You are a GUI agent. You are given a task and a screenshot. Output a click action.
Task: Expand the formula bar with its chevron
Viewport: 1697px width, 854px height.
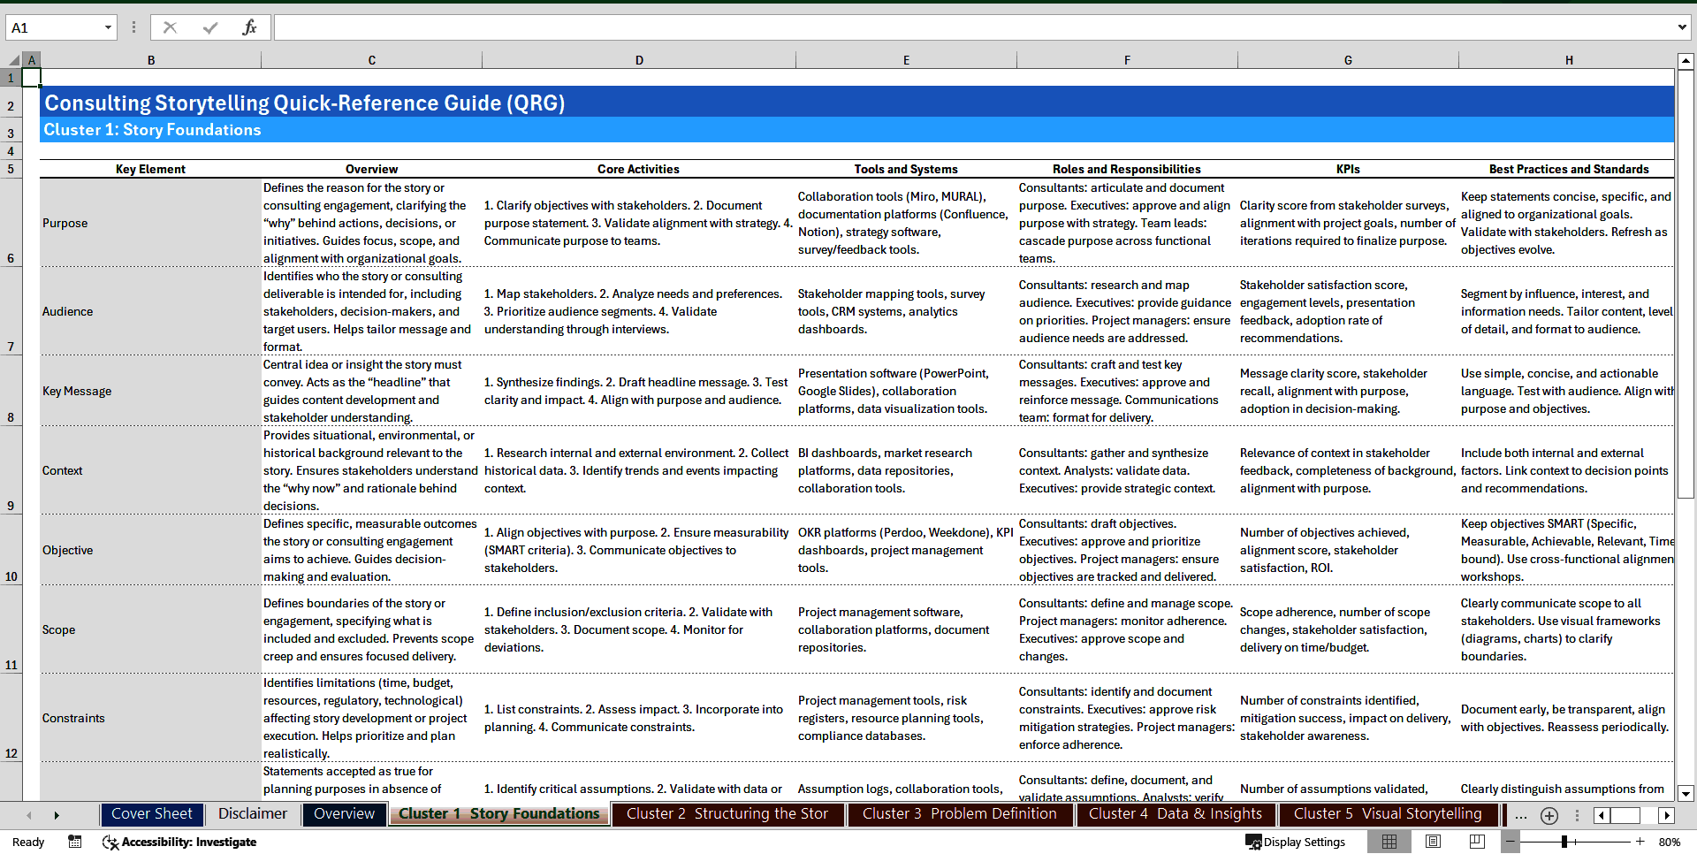pos(1683,27)
